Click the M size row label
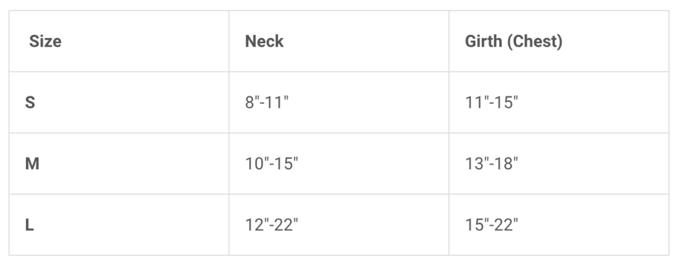 pyautogui.click(x=32, y=164)
